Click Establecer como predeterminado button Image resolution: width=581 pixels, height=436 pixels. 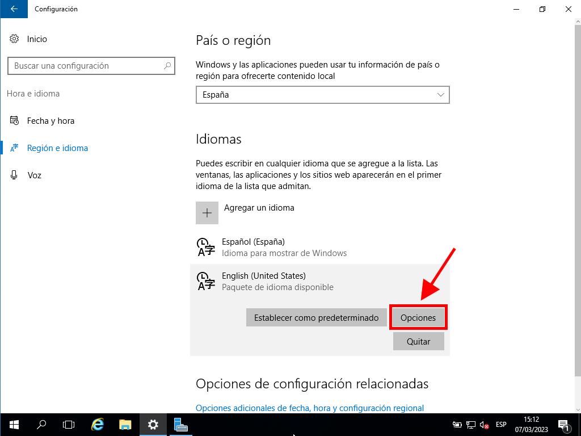[316, 318]
